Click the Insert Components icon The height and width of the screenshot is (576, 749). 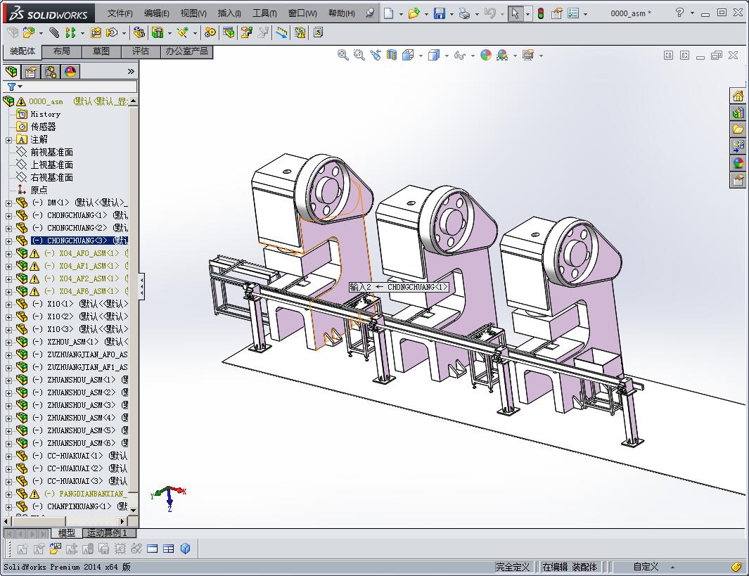30,32
